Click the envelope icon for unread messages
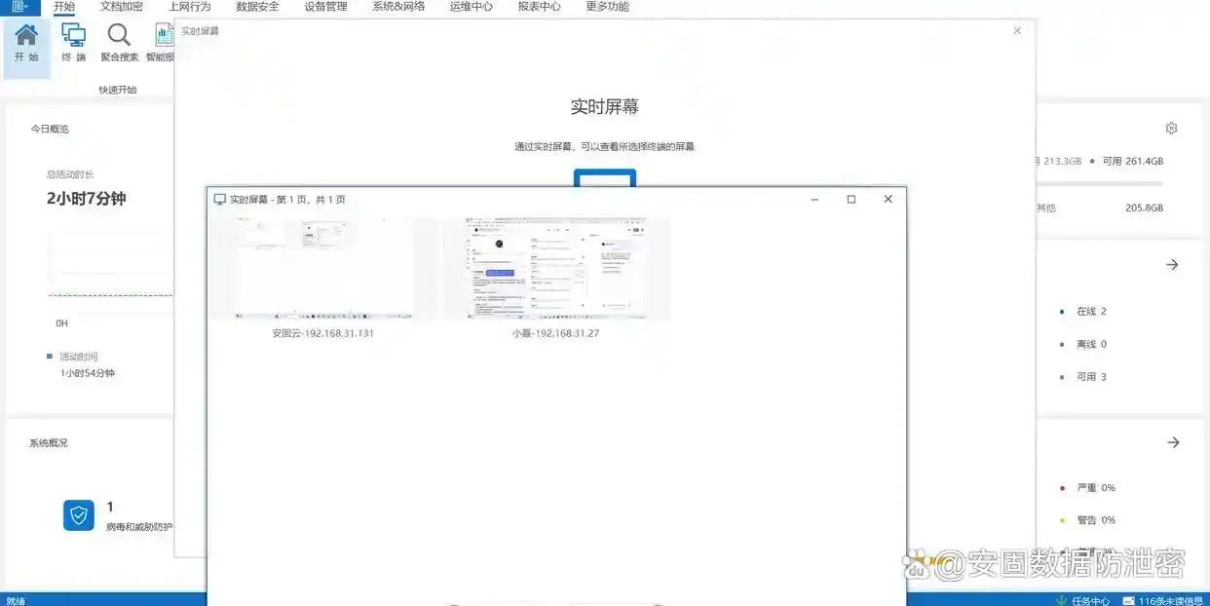 click(1128, 600)
